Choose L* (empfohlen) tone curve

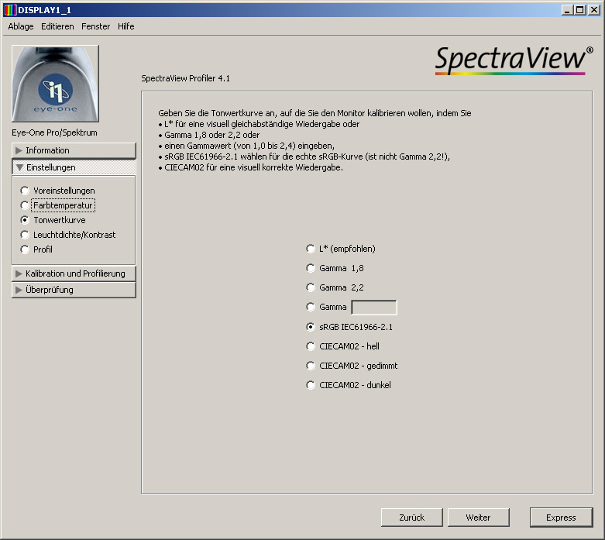(x=310, y=249)
